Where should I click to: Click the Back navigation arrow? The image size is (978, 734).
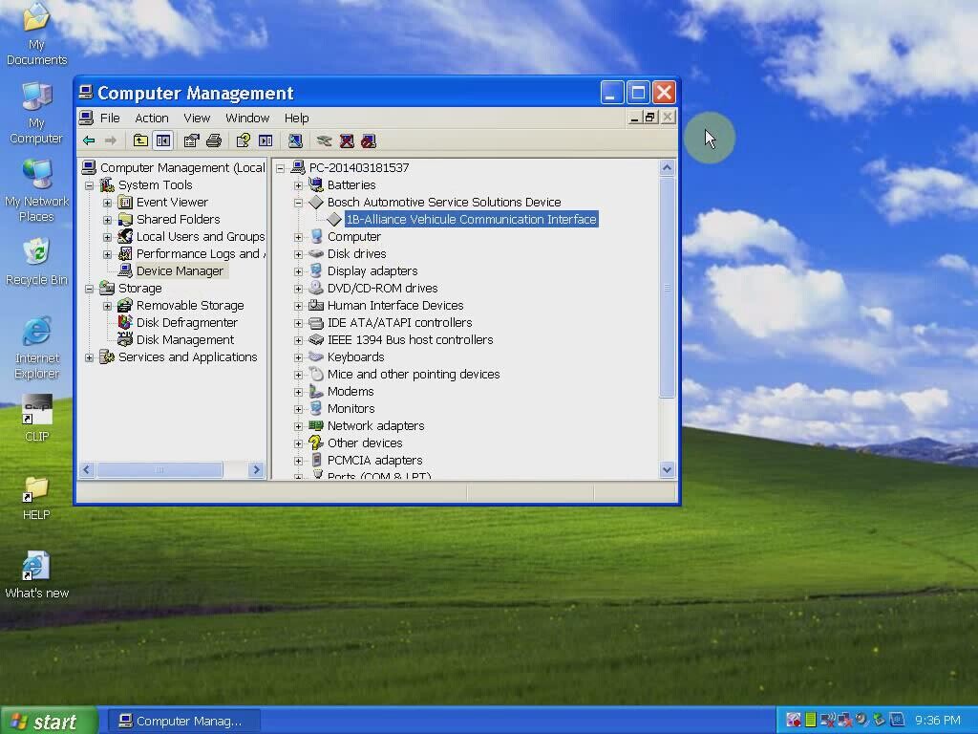[x=88, y=140]
